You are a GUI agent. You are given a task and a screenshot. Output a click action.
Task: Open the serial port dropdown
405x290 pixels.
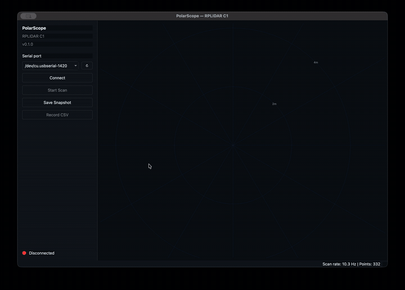pyautogui.click(x=50, y=66)
